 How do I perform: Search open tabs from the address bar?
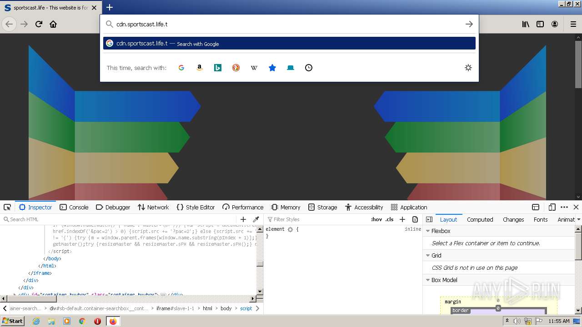tap(291, 68)
